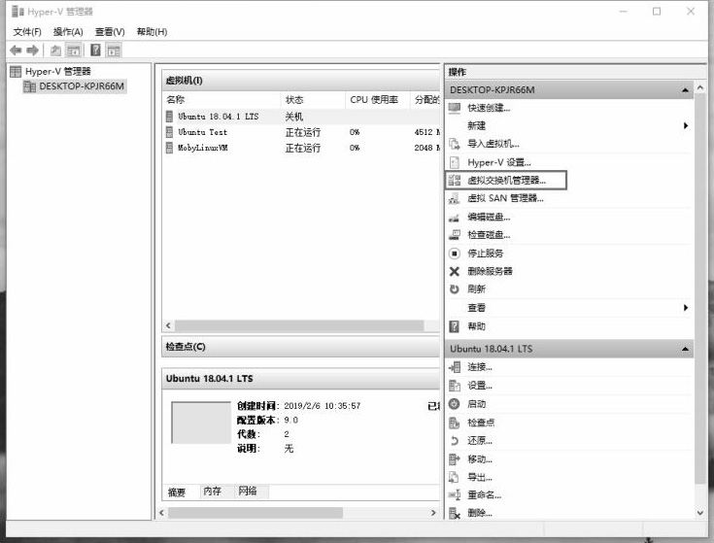The image size is (714, 543).
Task: Select Ubuntu Test in the virtual machine list
Action: point(202,132)
